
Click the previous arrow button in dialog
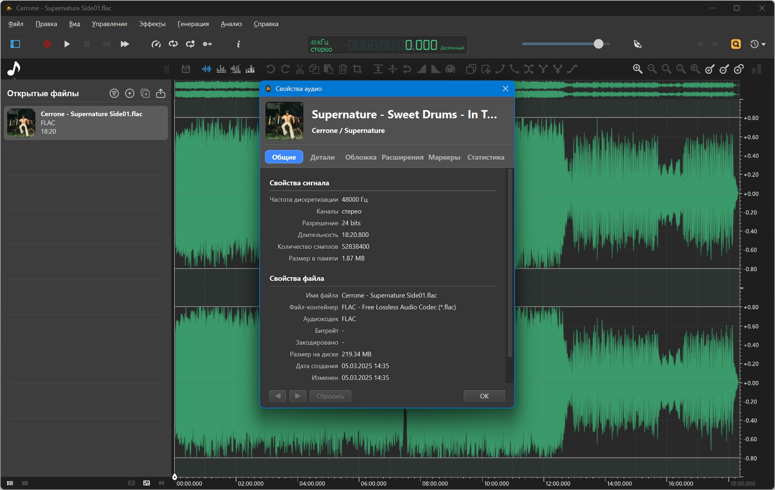[x=277, y=396]
